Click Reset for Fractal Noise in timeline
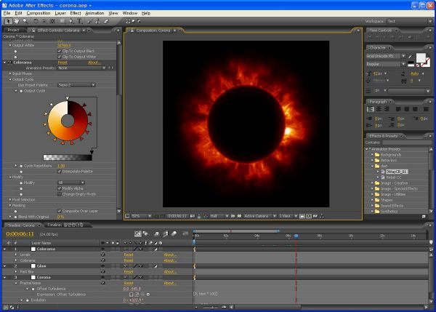Image resolution: width=436 pixels, height=312 pixels. (x=128, y=283)
